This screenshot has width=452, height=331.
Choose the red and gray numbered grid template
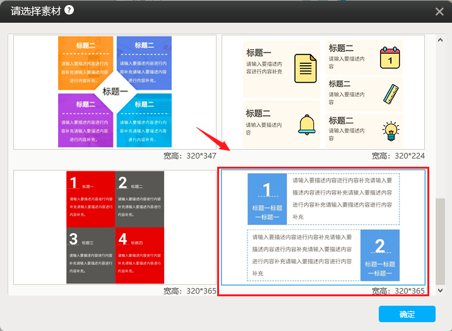[115, 227]
